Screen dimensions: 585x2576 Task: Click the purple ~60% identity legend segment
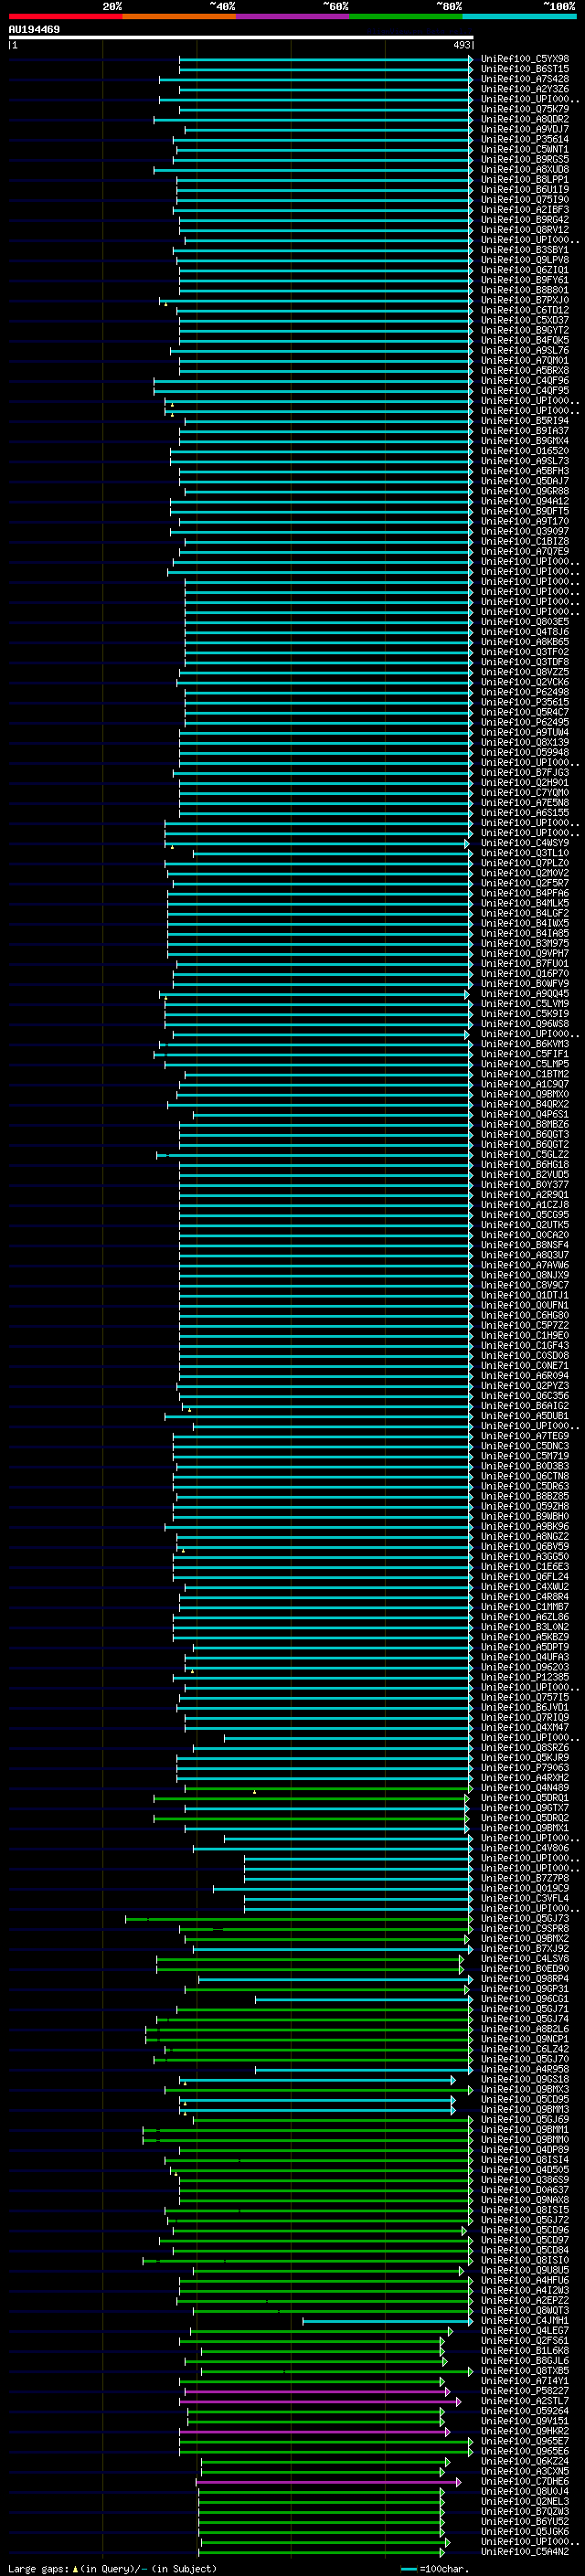[292, 16]
